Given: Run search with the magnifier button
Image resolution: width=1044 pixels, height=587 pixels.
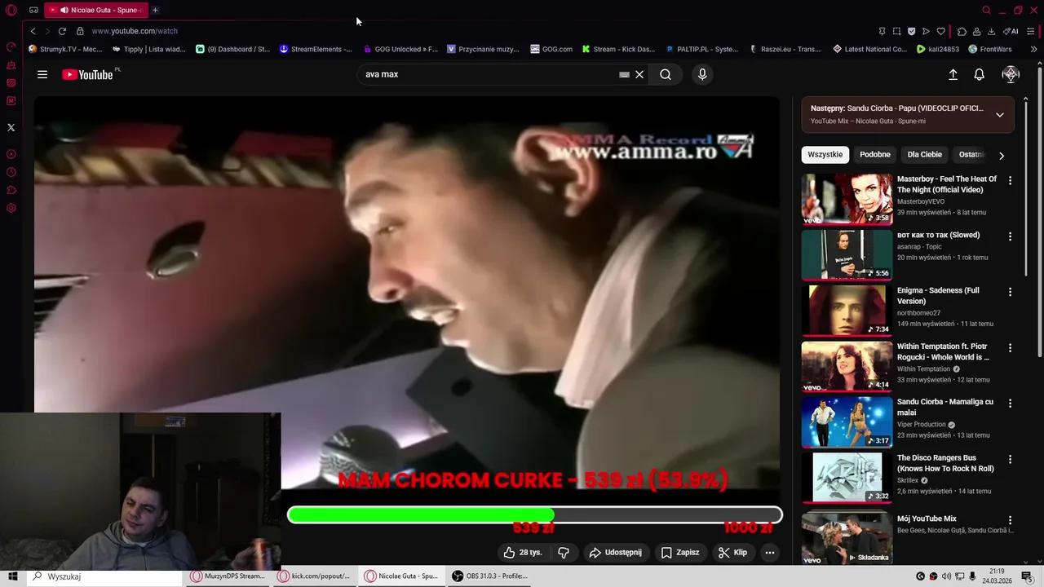Looking at the screenshot, I should click(666, 74).
